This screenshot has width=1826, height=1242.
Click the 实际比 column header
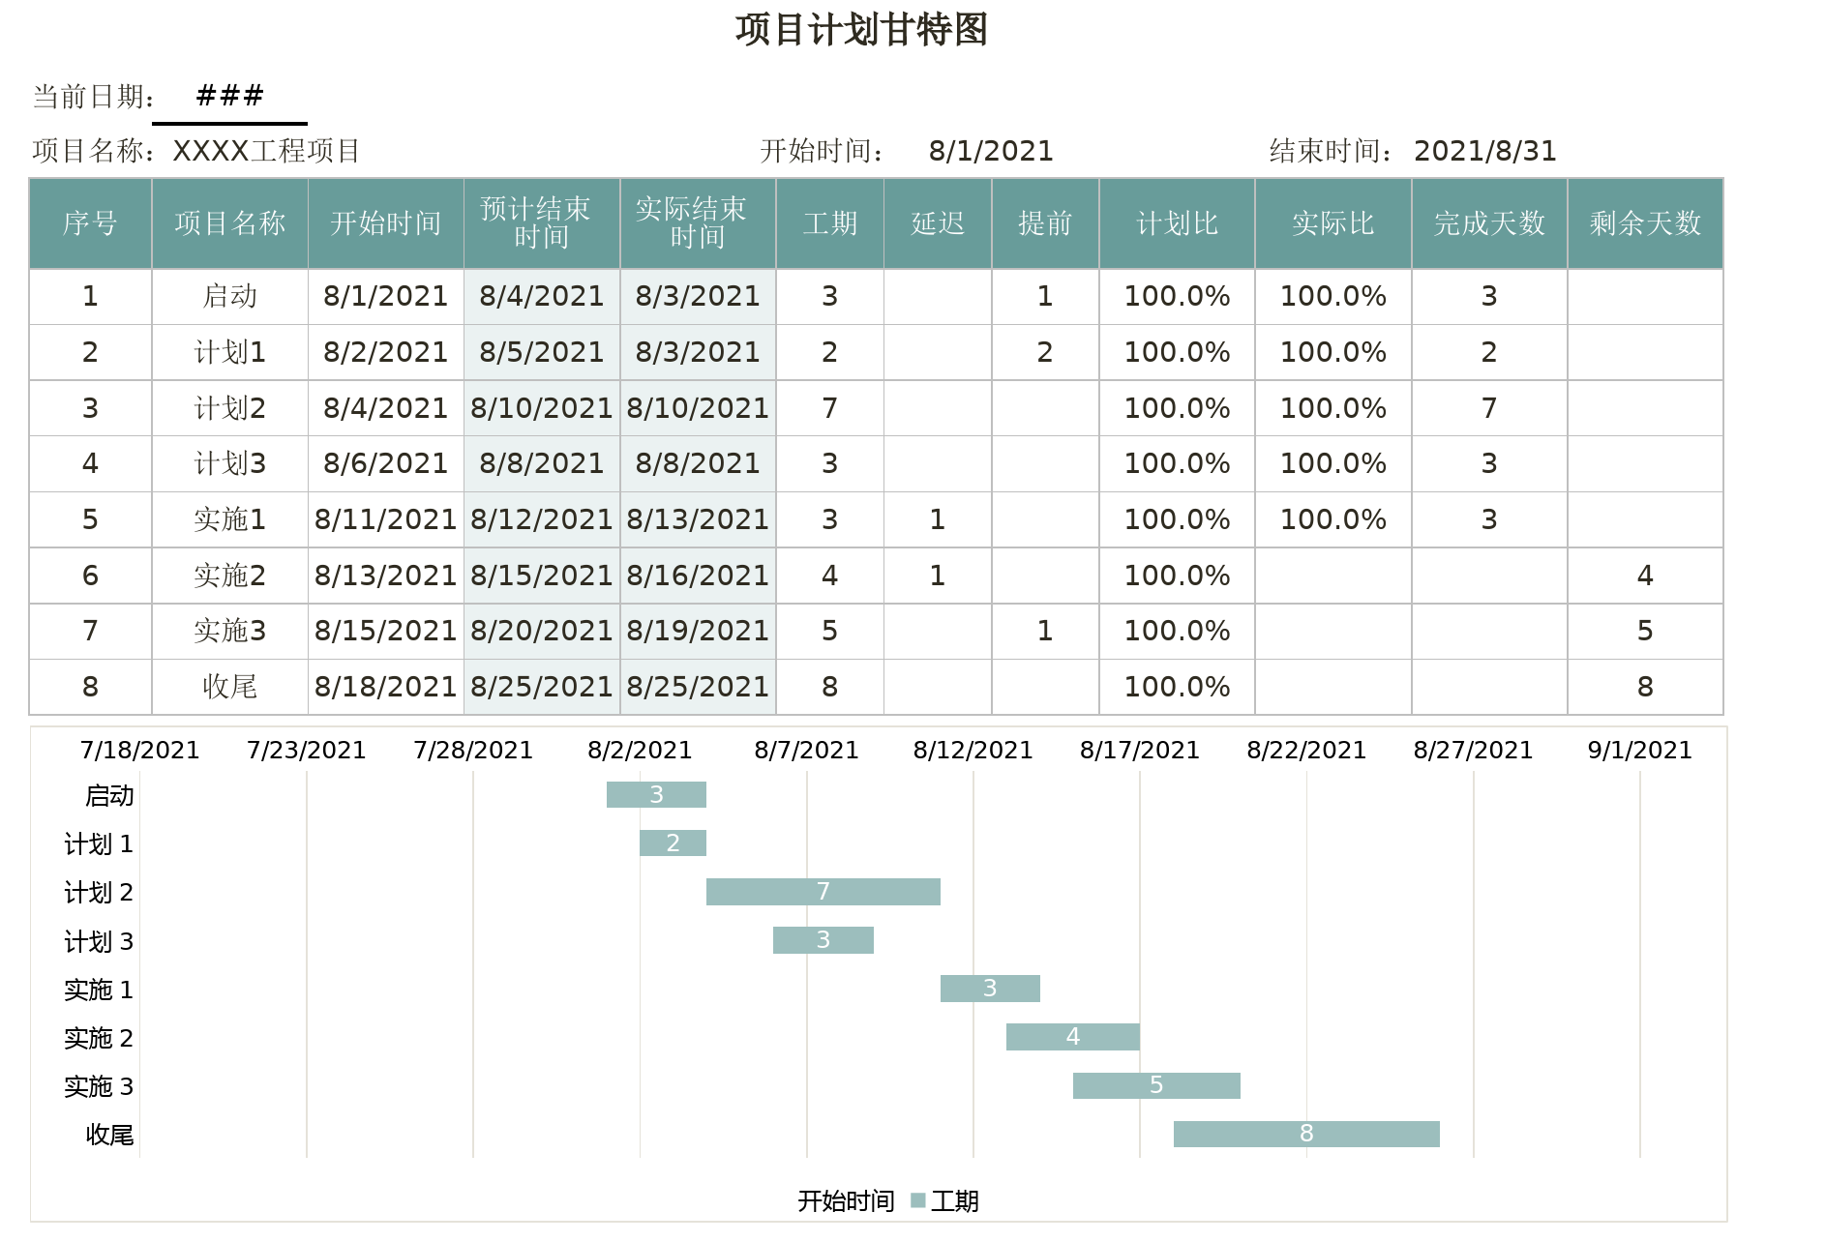point(1332,223)
